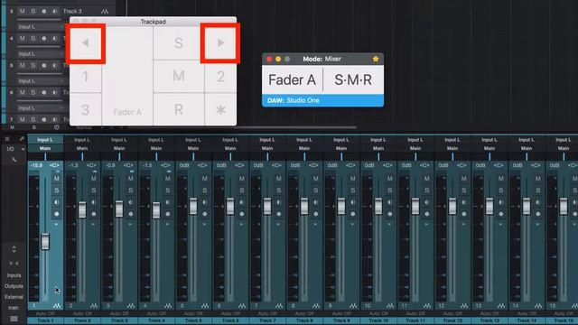Expand channel 2 arrow below record button
The height and width of the screenshot is (325, 578).
coord(94,224)
